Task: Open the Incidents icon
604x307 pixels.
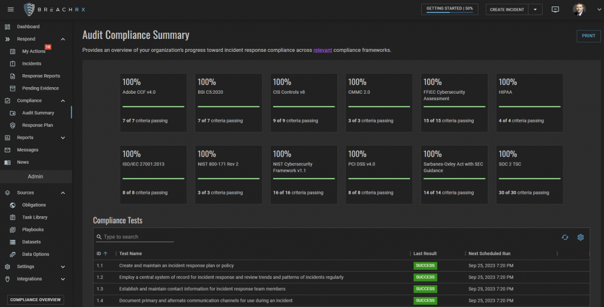Action: [13, 64]
